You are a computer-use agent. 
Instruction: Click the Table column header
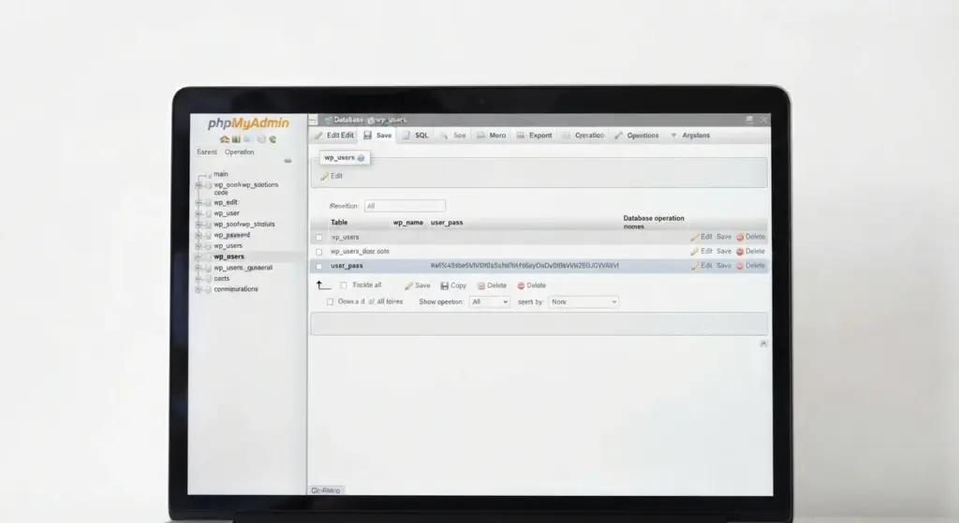(339, 223)
